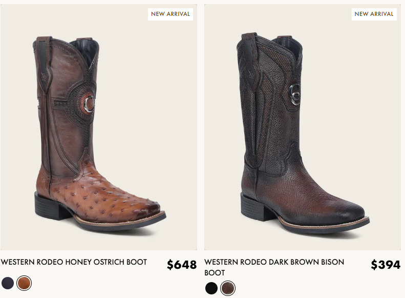Select the dark brown swatch under the bison boot
This screenshot has height=298, width=405.
(x=228, y=288)
